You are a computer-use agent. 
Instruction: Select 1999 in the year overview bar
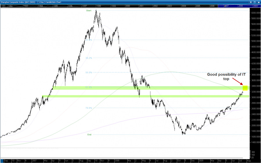pos(113,6)
